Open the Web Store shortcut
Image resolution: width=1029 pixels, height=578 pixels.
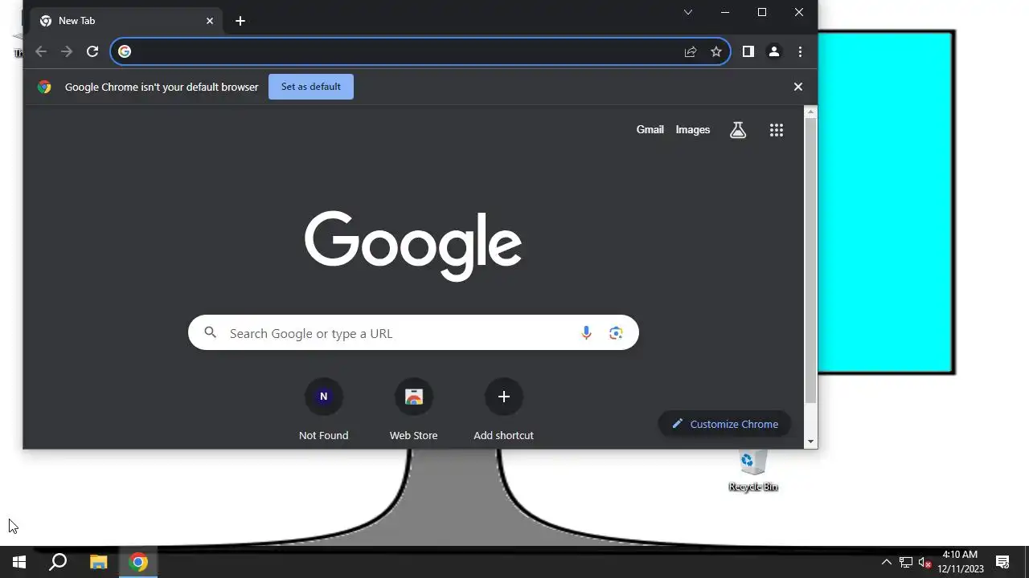coord(414,410)
